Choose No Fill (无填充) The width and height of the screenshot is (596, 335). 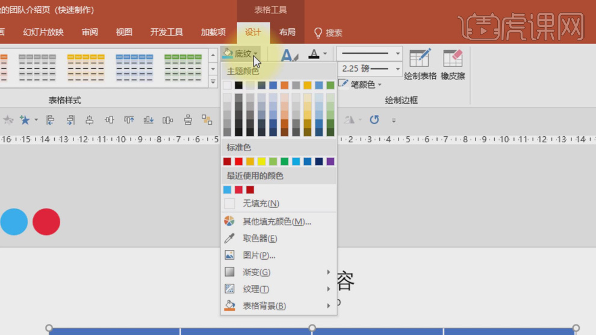[279, 204]
